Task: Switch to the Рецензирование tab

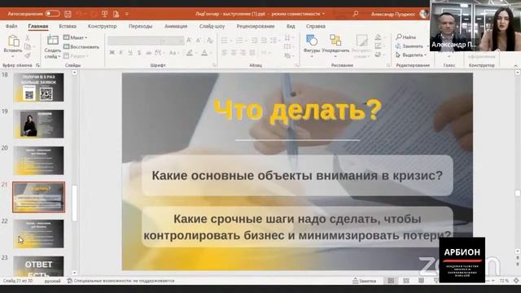Action: [256, 26]
